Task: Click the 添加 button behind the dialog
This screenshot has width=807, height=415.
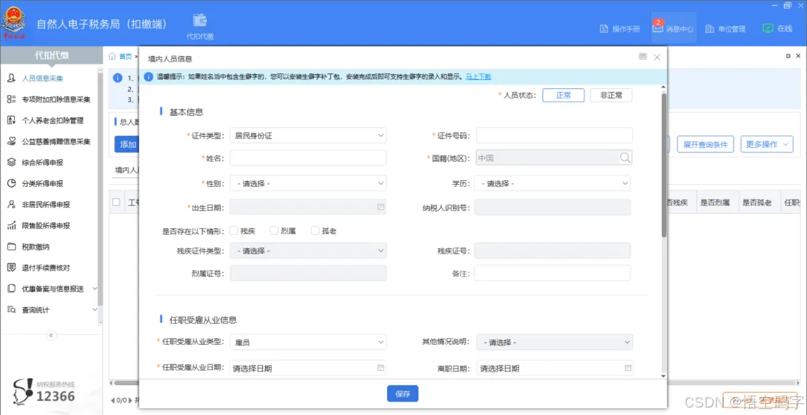Action: pyautogui.click(x=128, y=144)
